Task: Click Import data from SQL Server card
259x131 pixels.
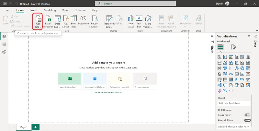Action: click(95, 81)
